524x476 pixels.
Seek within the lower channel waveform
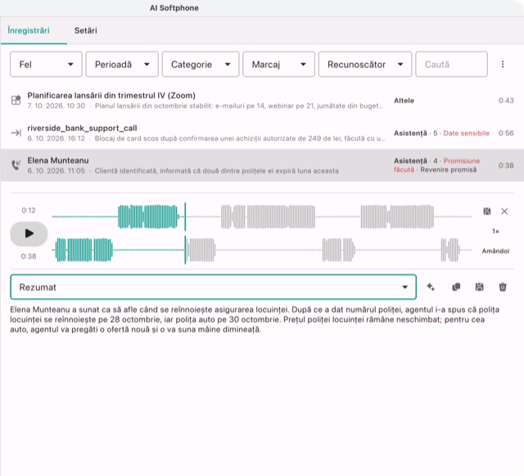pyautogui.click(x=262, y=250)
